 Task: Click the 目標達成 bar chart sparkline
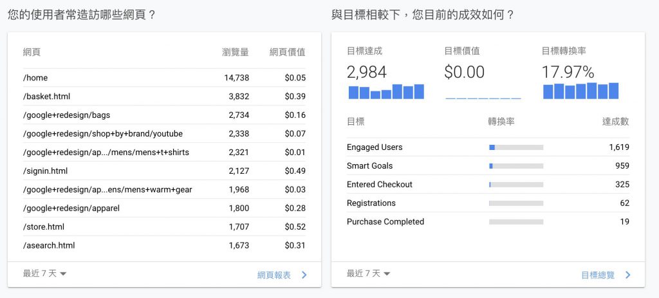(386, 91)
